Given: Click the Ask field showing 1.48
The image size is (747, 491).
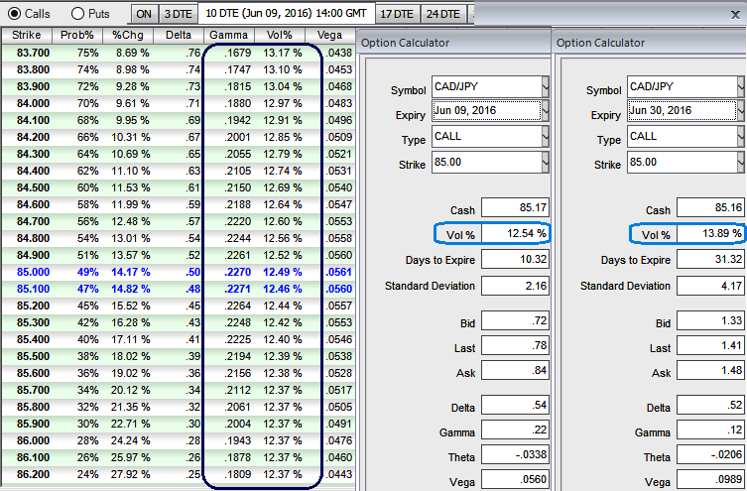Looking at the screenshot, I should 710,370.
